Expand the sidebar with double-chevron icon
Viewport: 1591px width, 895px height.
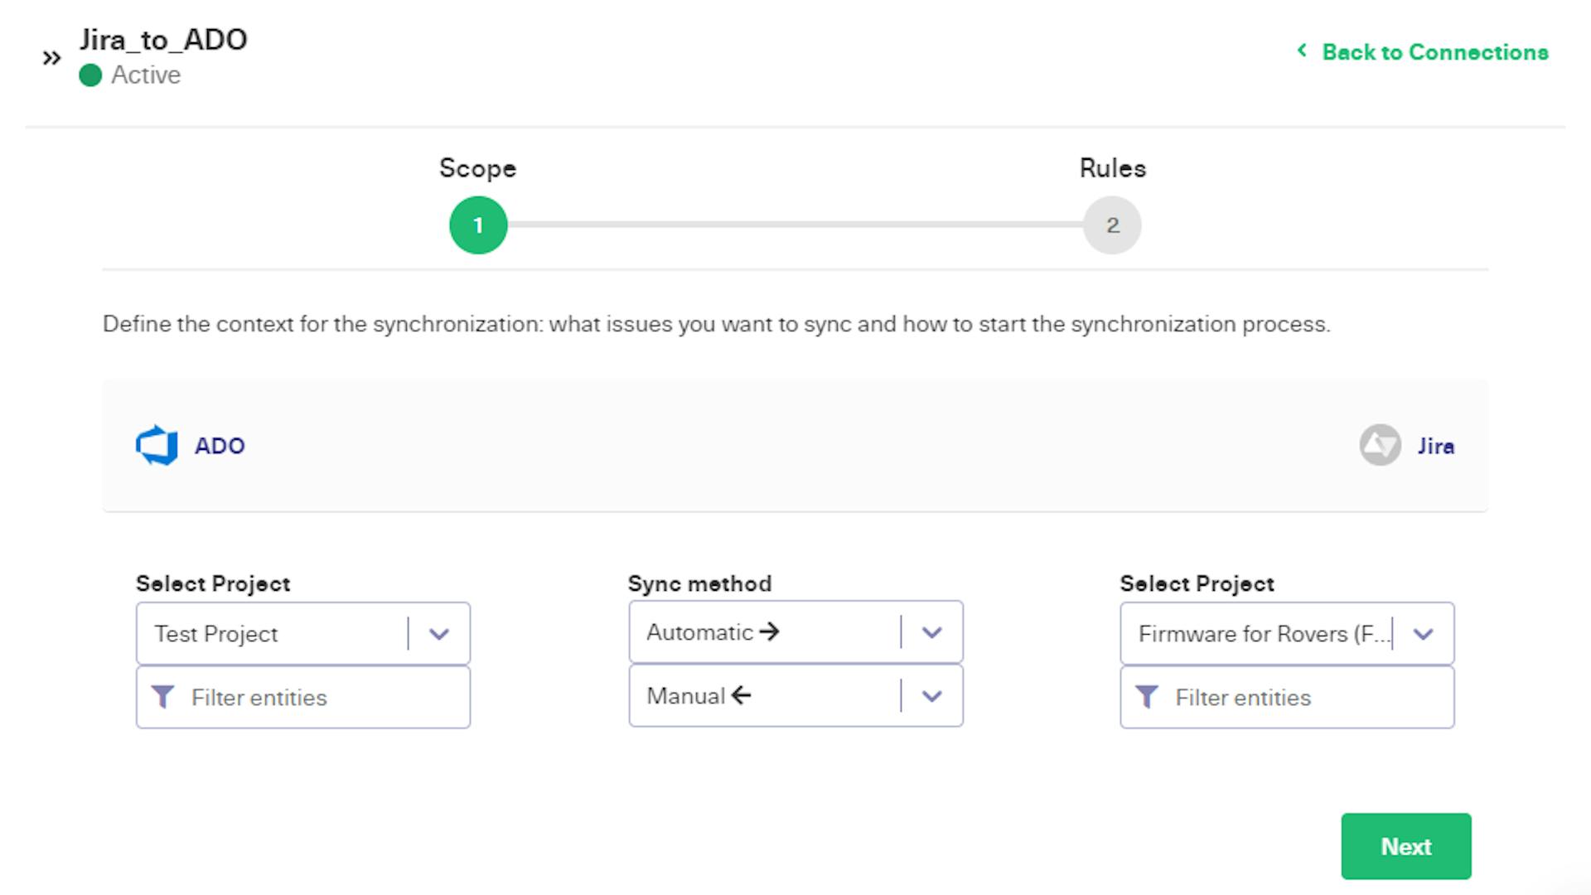[x=51, y=58]
